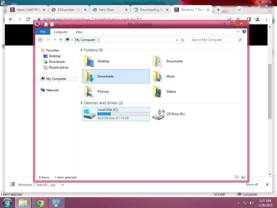Select Local Disk (C:) drive
277x208 pixels.
(x=116, y=114)
